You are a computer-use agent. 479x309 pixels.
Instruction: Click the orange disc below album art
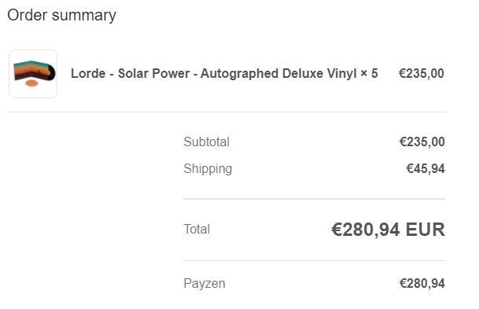click(31, 83)
